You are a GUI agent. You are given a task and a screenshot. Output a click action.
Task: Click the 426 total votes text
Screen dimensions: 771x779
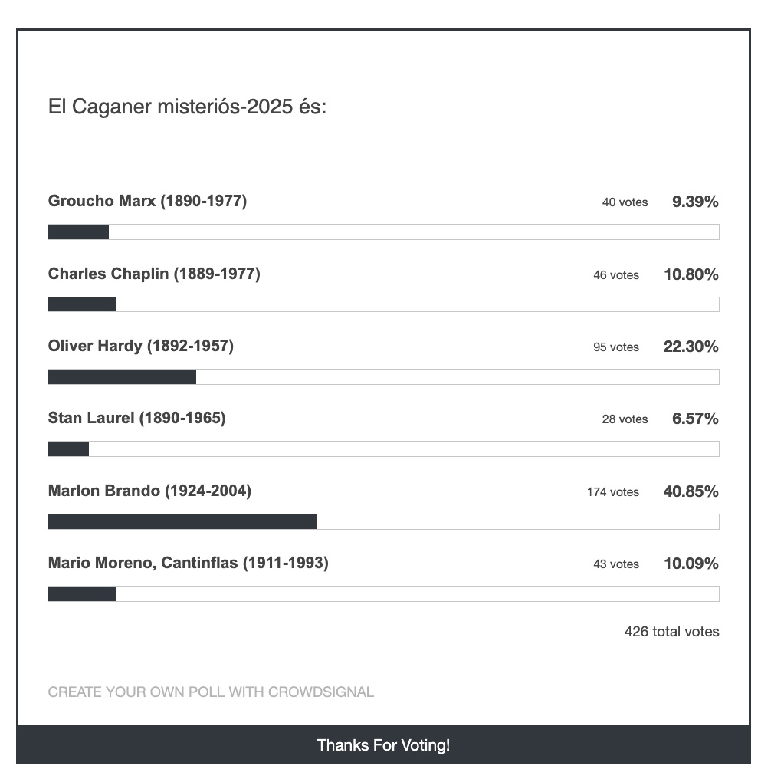pos(671,632)
